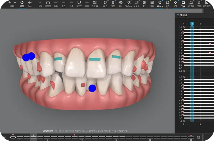The image size is (214, 141).
Task: Click attachment marker on tooth 1.3 row
Action: click(183, 41)
